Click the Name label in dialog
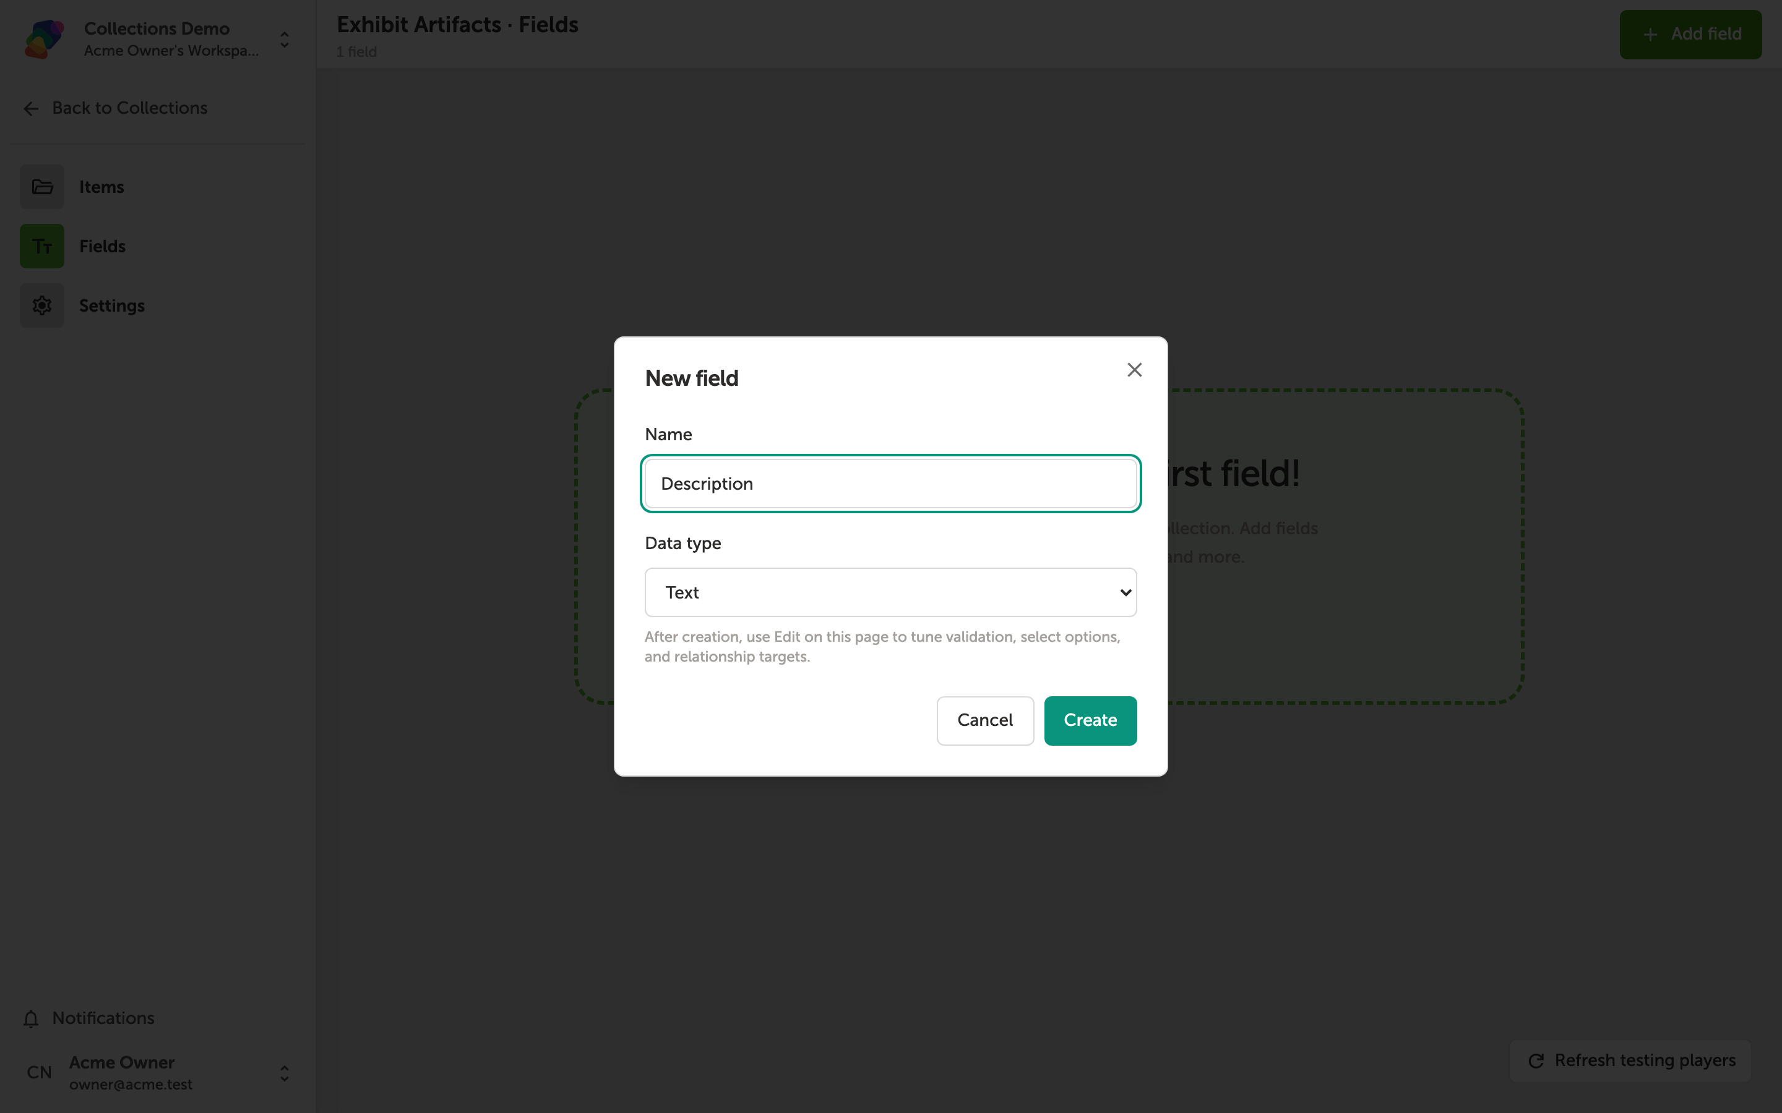 point(668,434)
